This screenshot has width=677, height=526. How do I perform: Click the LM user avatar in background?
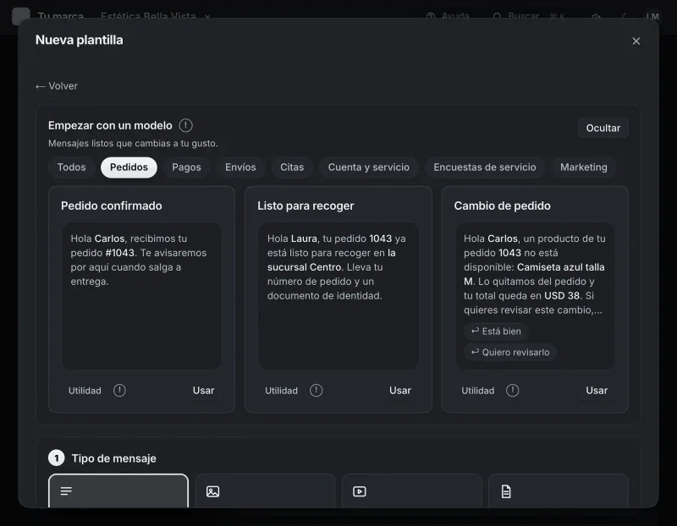pyautogui.click(x=652, y=16)
